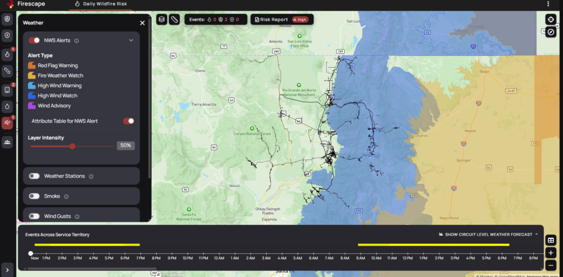
Task: Turn off the NWS Alerts toggle
Action: 34,40
